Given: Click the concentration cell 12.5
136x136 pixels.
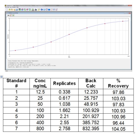Looking at the screenshot, I should coord(40,92).
